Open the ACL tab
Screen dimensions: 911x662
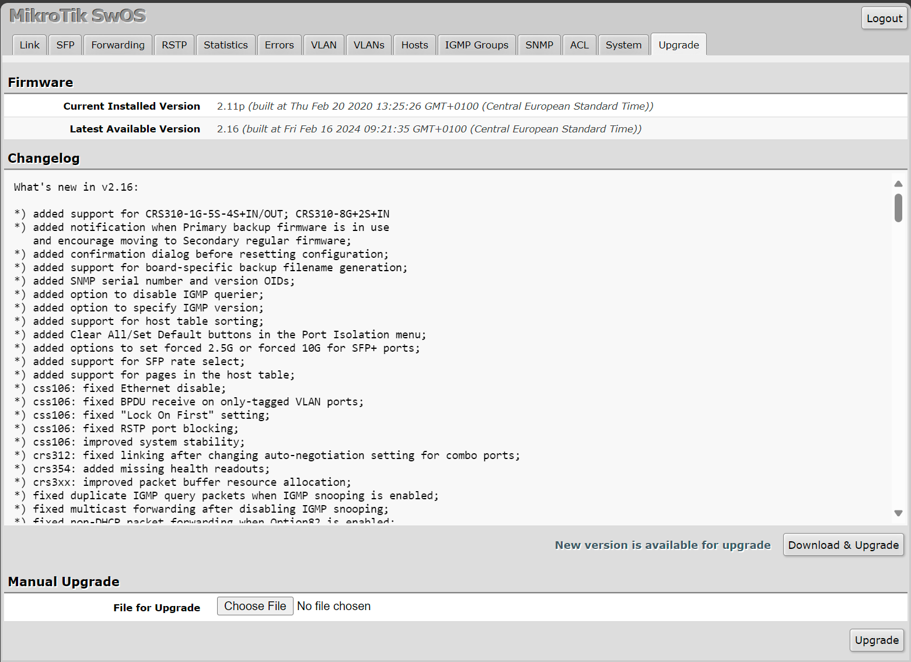pos(580,45)
